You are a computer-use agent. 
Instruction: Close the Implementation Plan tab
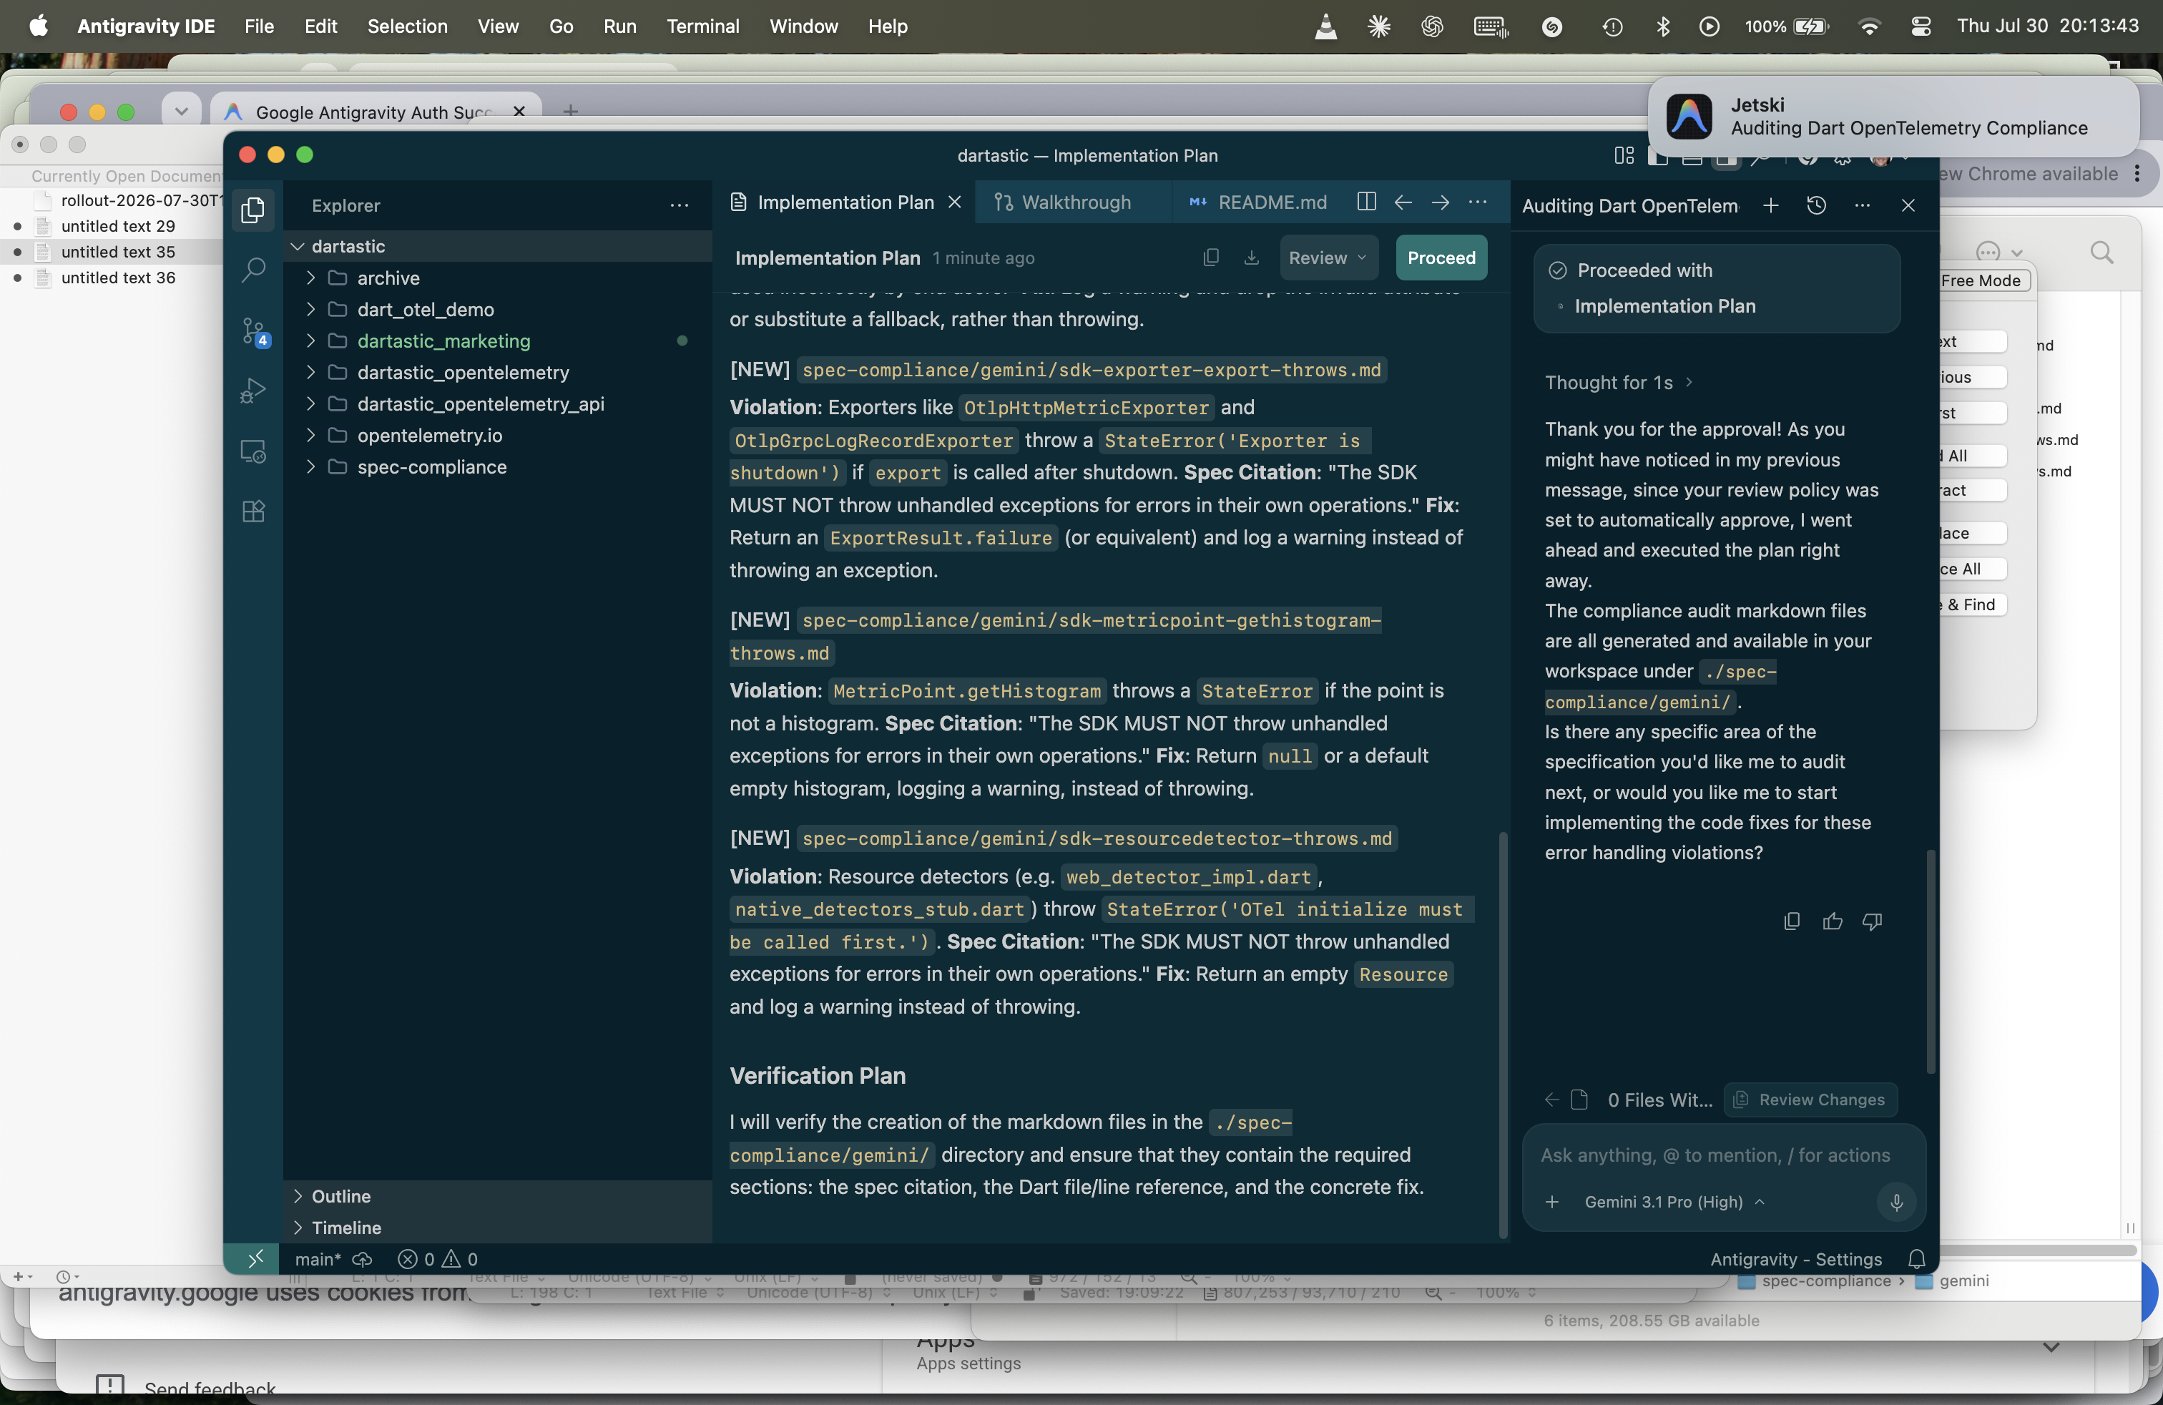[x=954, y=202]
